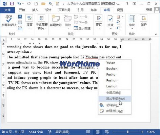Viewport: 160px width, 135px height.
Task: Open the Define dictionary lookup icon
Action: 20,17
